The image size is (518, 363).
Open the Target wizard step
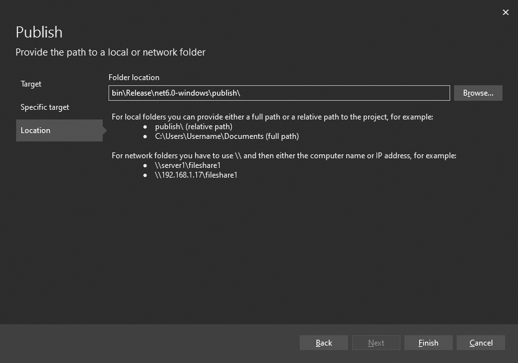click(x=31, y=84)
